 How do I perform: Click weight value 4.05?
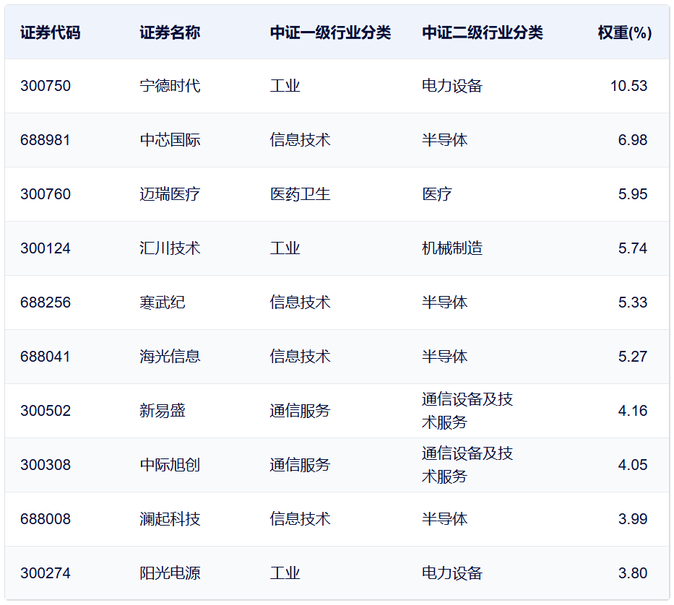coord(633,465)
